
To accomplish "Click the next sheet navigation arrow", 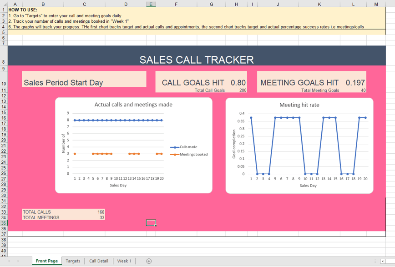I will click(18, 261).
